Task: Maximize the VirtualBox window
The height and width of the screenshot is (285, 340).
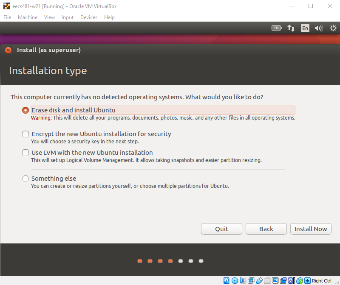Action: click(x=311, y=6)
